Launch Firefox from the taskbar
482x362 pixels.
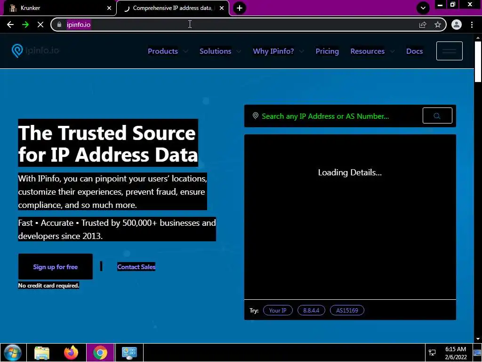71,353
